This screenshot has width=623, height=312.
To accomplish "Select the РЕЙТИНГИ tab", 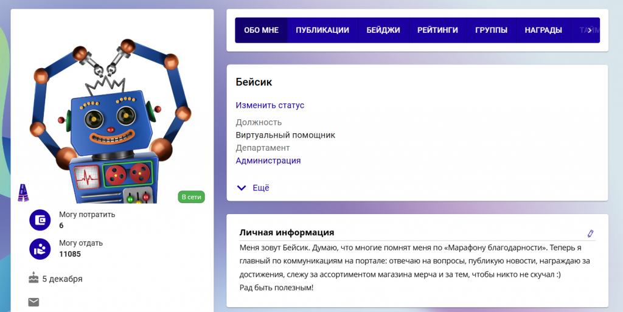I will 437,30.
